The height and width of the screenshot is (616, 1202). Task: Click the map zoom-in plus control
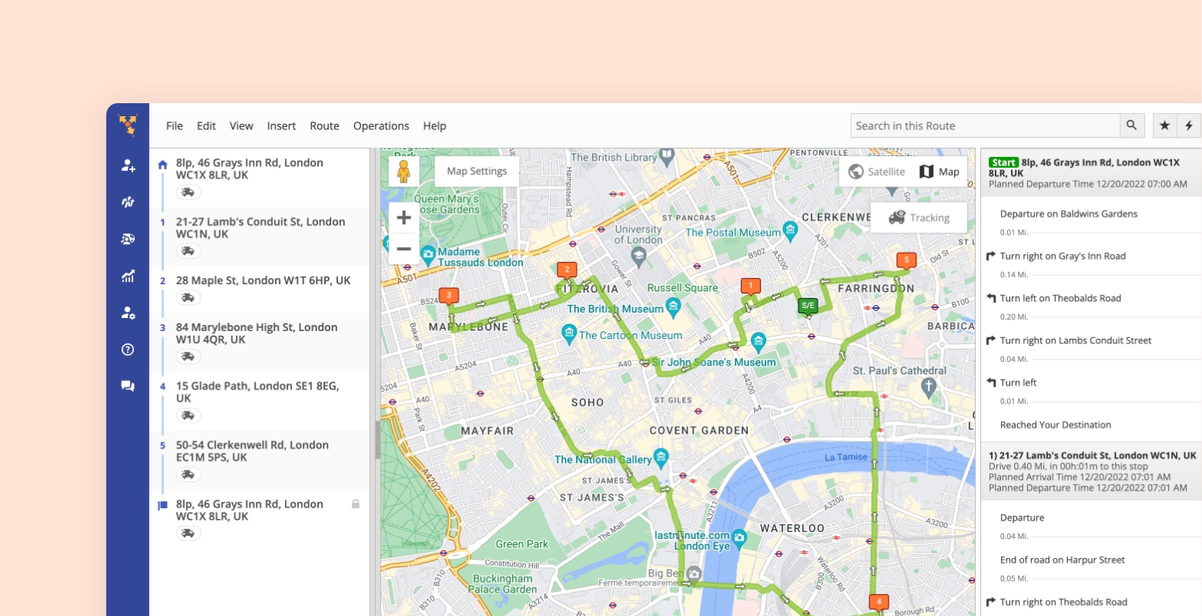403,217
